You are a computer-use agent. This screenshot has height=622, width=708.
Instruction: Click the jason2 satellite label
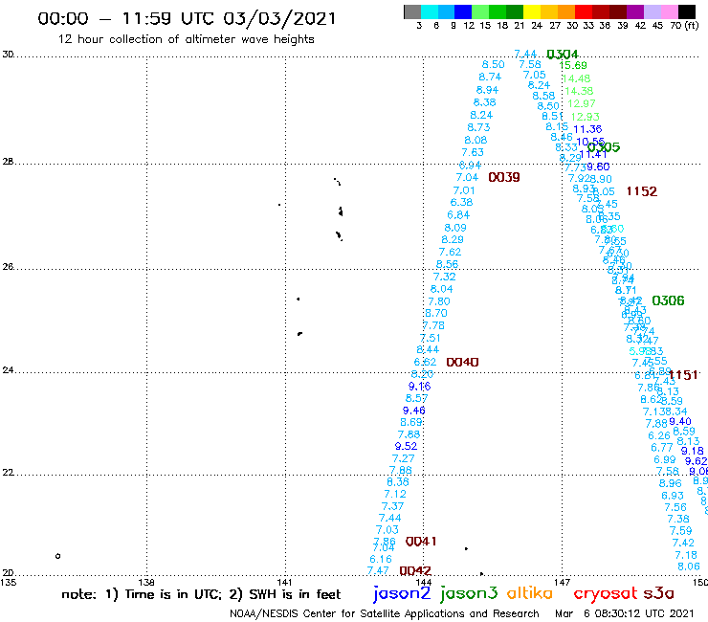[x=402, y=593]
